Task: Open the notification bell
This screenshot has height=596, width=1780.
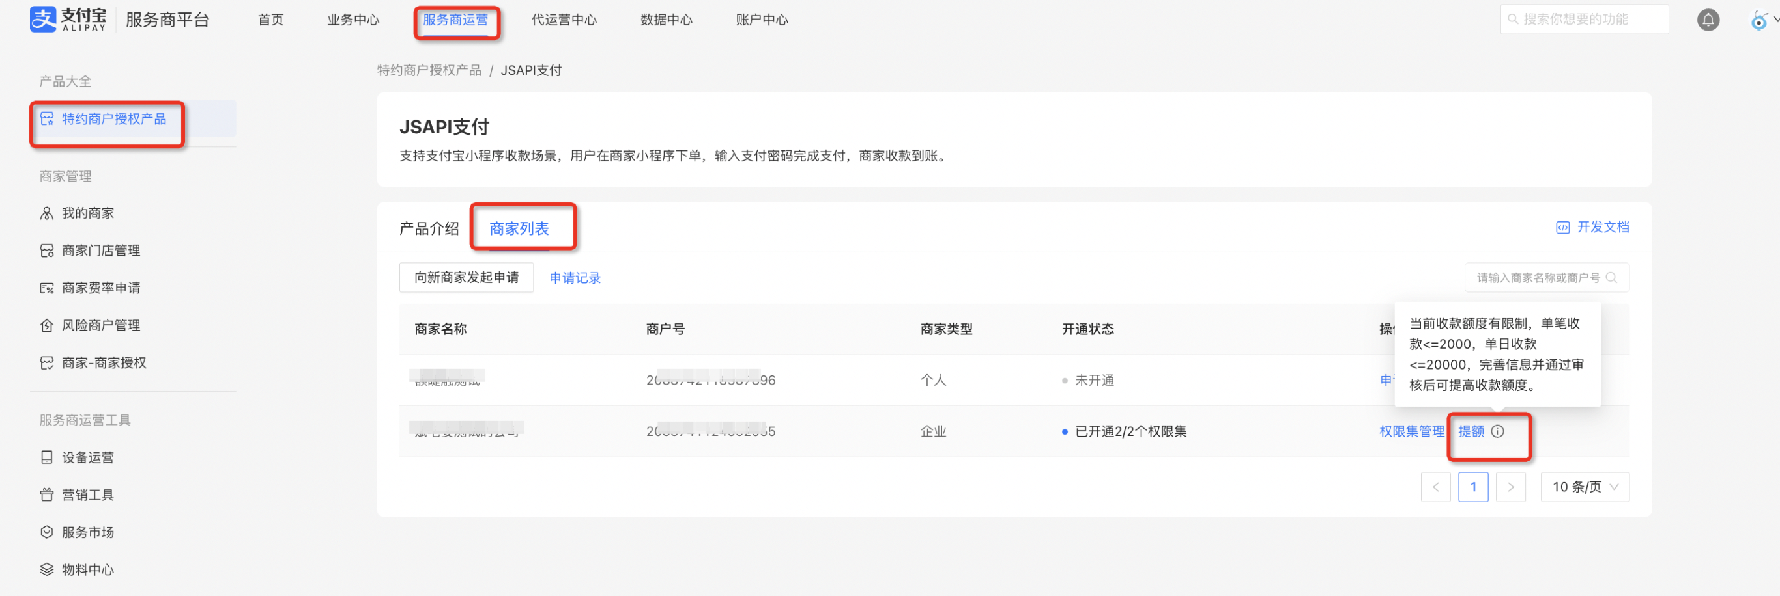Action: click(1708, 20)
